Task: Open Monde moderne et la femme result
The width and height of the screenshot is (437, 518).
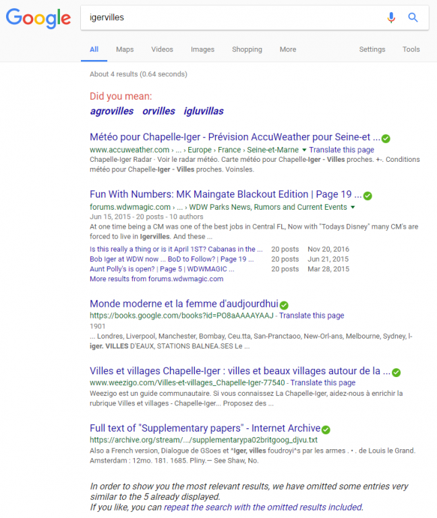Action: coord(184,304)
